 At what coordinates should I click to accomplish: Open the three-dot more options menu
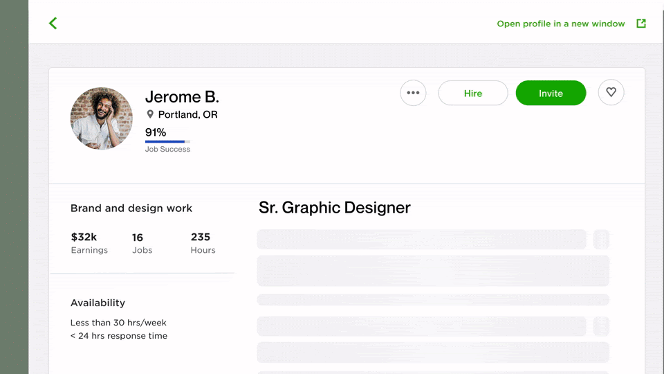[x=413, y=93]
